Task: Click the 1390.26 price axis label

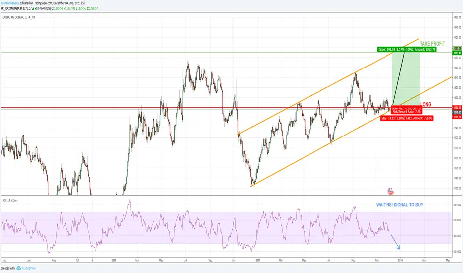Action: [457, 48]
